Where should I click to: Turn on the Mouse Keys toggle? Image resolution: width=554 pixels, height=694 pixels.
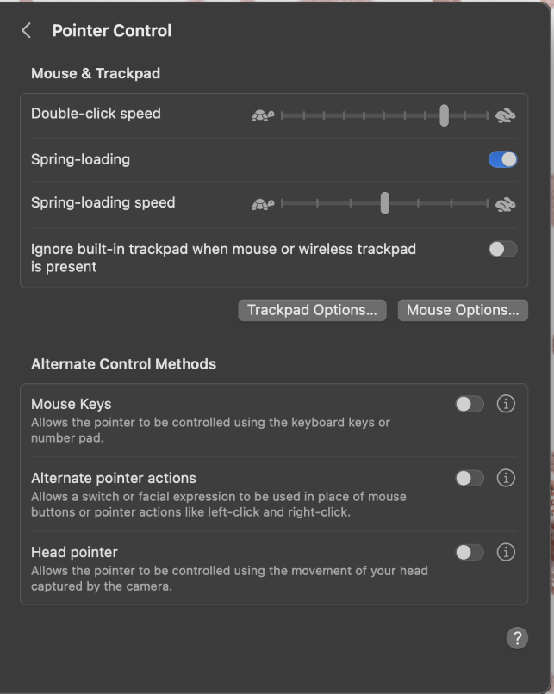[470, 404]
